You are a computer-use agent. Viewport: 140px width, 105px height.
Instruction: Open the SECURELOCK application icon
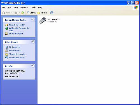pos(42,21)
